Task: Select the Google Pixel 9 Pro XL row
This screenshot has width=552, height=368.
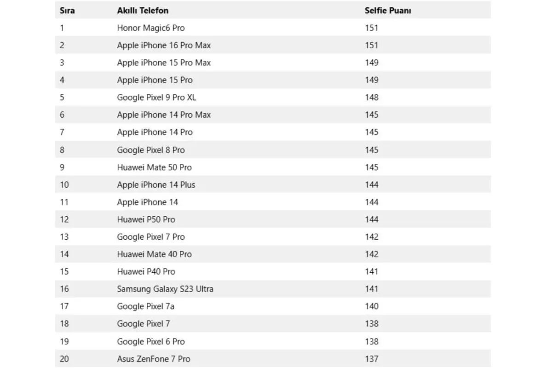Action: pos(273,98)
